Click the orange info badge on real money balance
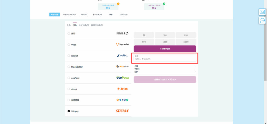Viewport: 267px width, 124px height. (118, 4)
